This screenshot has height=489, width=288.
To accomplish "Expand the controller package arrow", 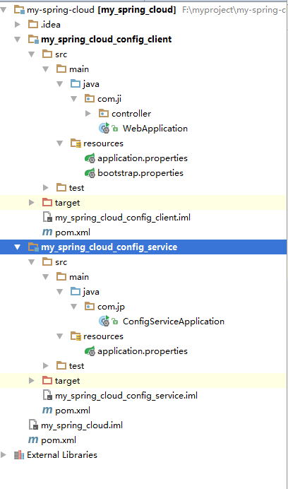I will click(88, 114).
